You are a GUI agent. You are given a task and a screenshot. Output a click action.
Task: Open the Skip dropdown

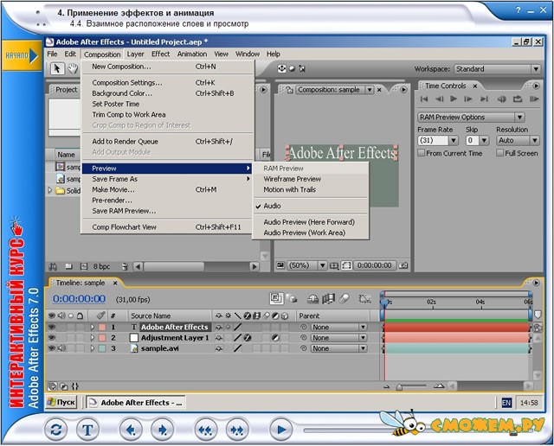[484, 140]
